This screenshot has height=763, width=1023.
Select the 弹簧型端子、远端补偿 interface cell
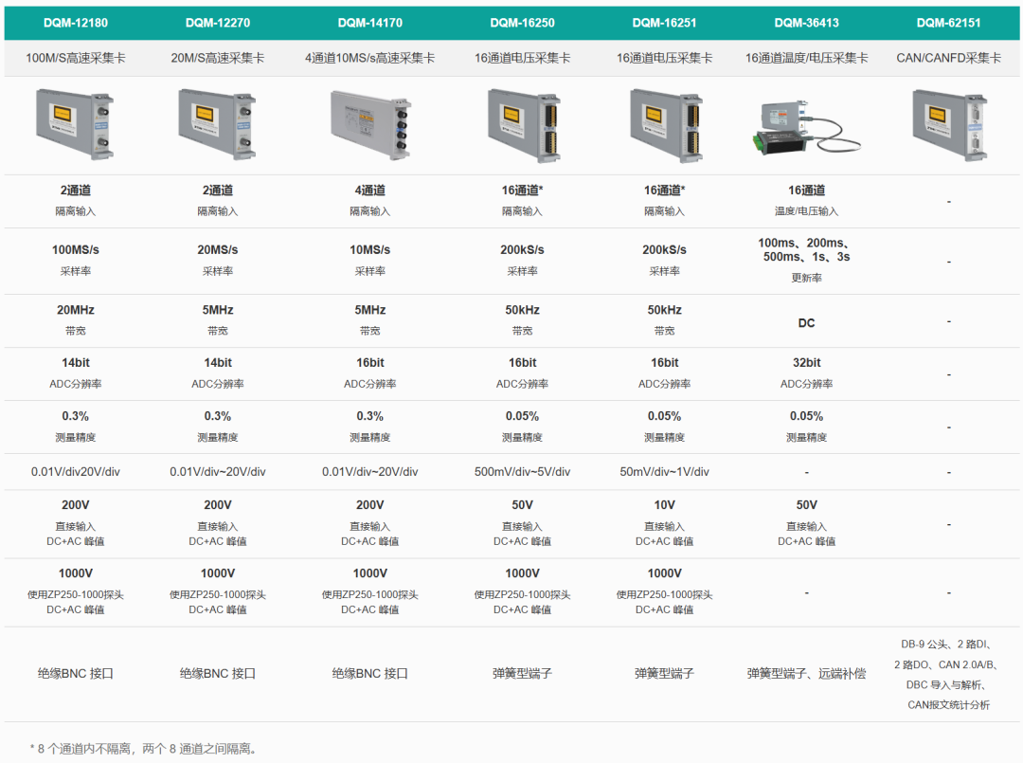click(806, 674)
